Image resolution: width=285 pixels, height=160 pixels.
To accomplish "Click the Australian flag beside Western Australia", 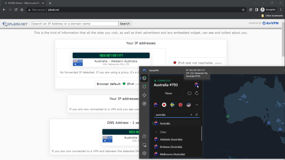I will click(x=78, y=63).
